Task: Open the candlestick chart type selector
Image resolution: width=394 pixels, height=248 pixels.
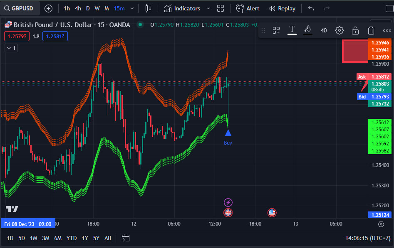Action: 149,8
